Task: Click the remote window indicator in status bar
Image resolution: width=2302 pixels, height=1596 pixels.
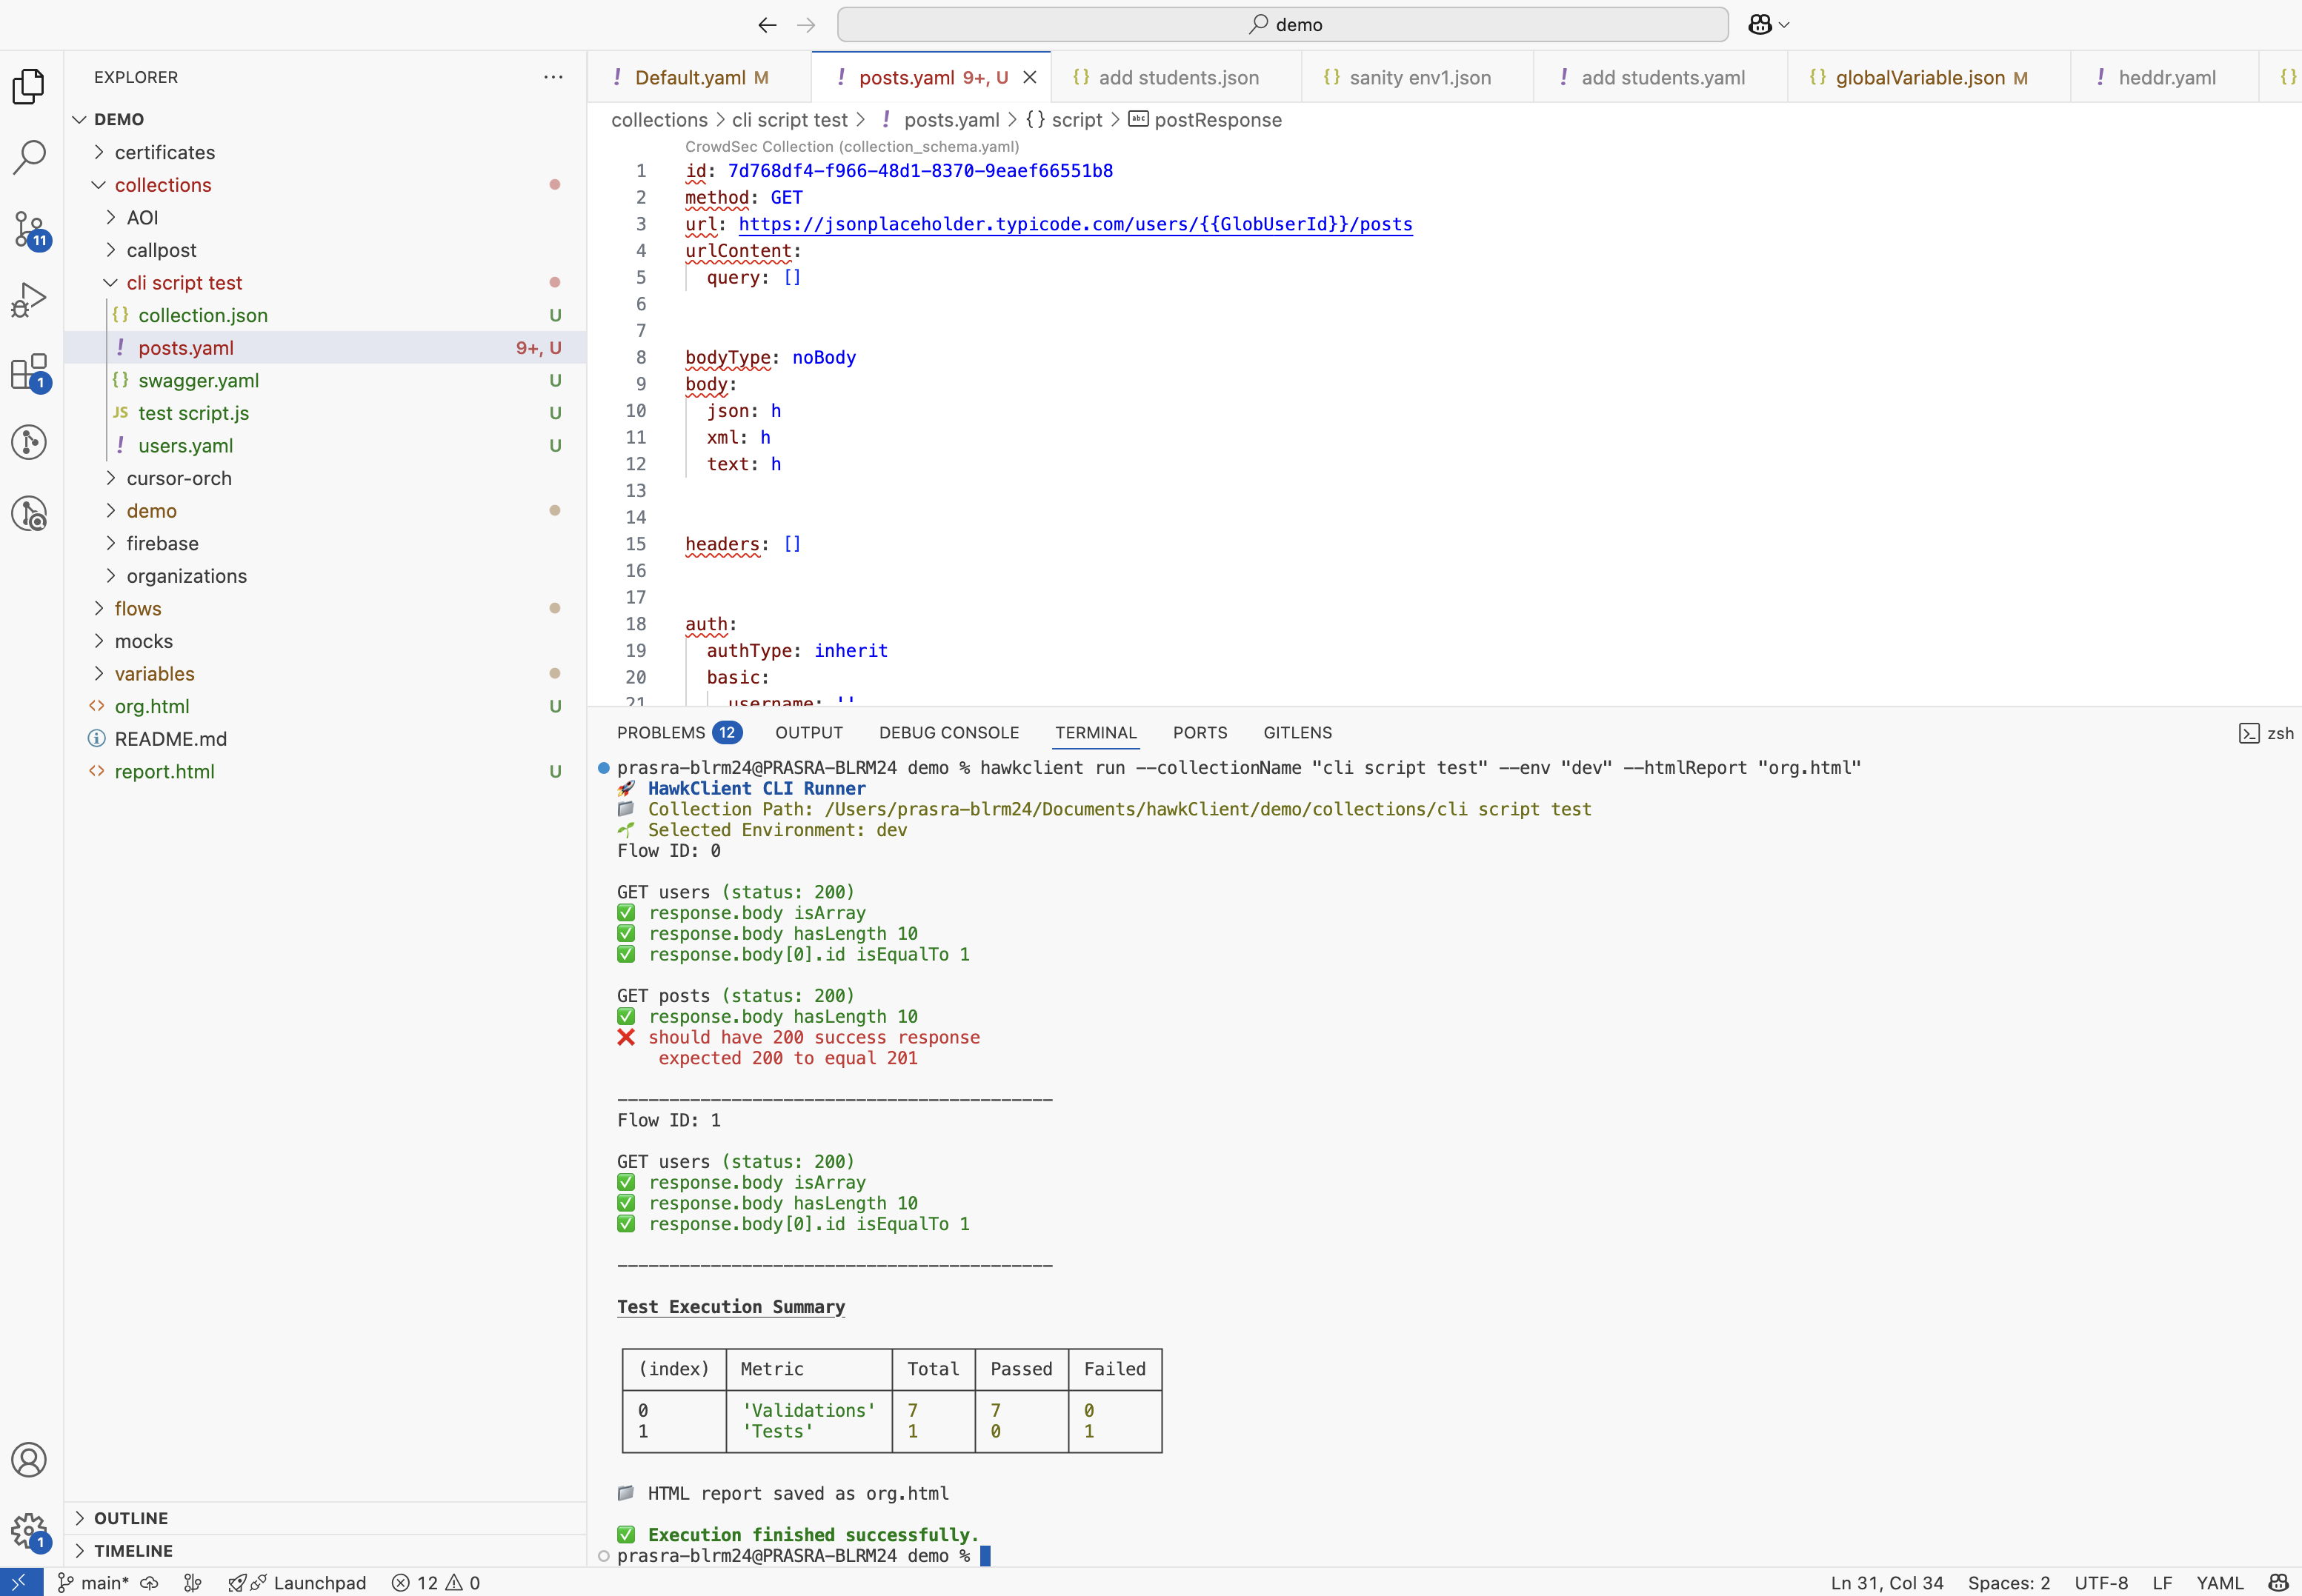Action: (x=22, y=1582)
